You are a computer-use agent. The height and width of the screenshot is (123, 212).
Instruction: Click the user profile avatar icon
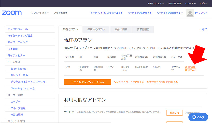point(190,13)
